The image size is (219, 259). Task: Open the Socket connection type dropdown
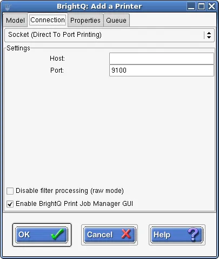pyautogui.click(x=109, y=35)
